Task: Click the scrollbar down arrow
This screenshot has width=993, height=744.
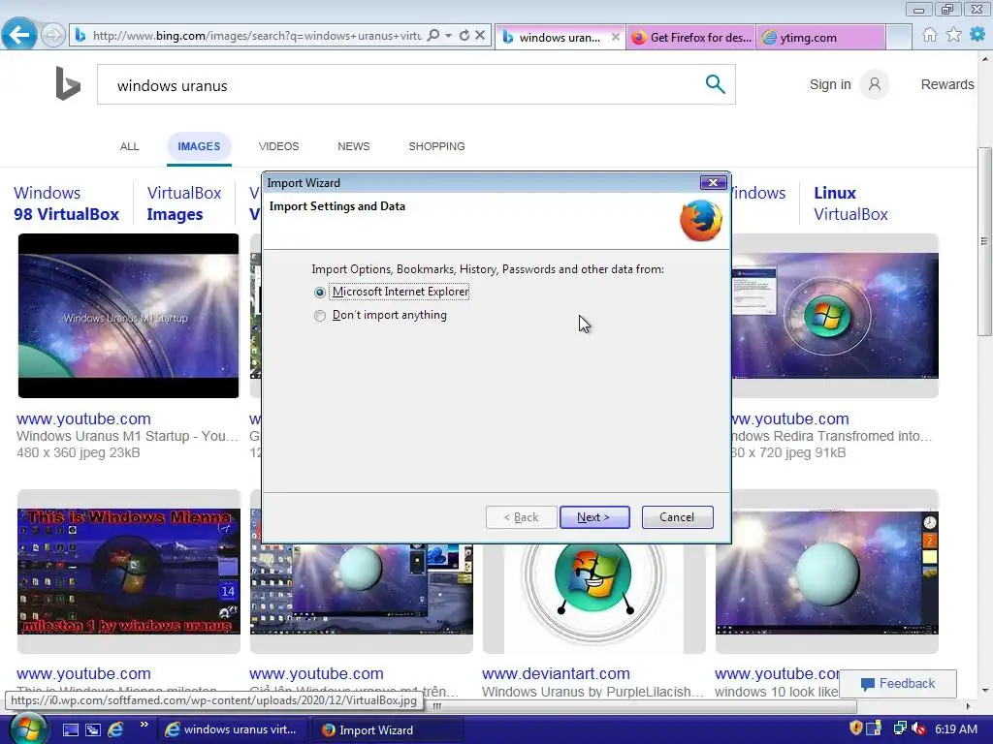Action: click(985, 690)
